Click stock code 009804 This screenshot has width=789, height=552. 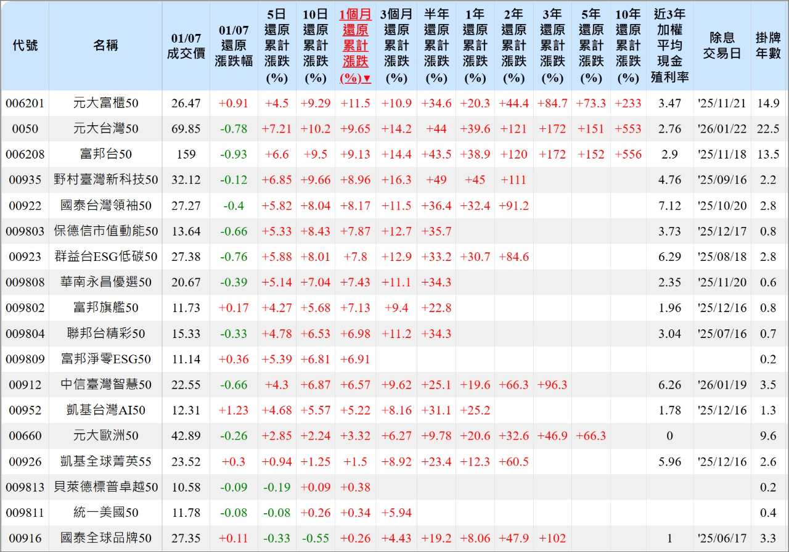pos(25,334)
